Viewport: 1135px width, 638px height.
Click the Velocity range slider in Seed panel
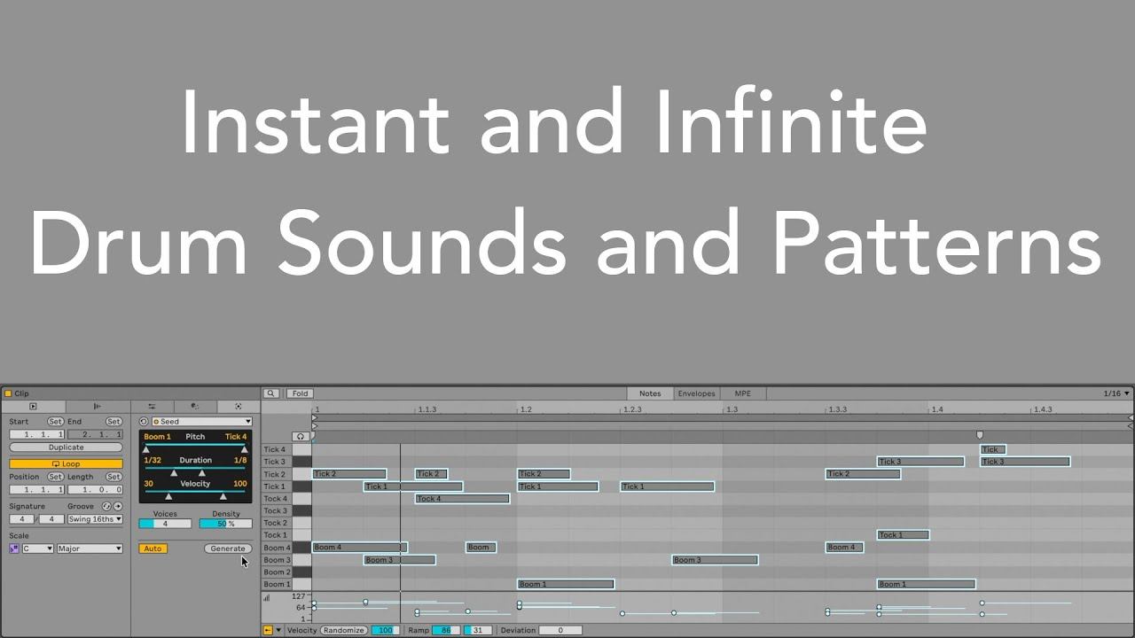tap(195, 496)
